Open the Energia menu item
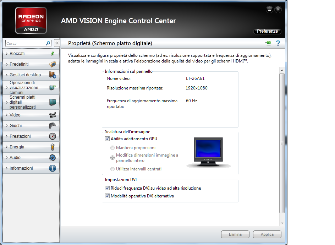 pos(31,147)
